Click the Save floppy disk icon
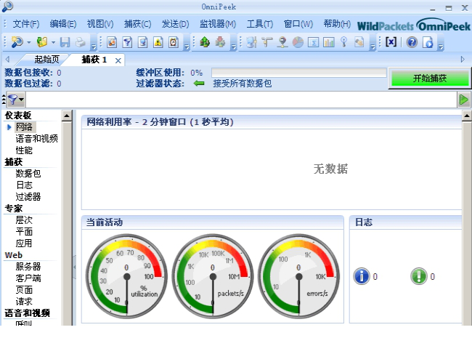The width and height of the screenshot is (472, 338). (65, 42)
